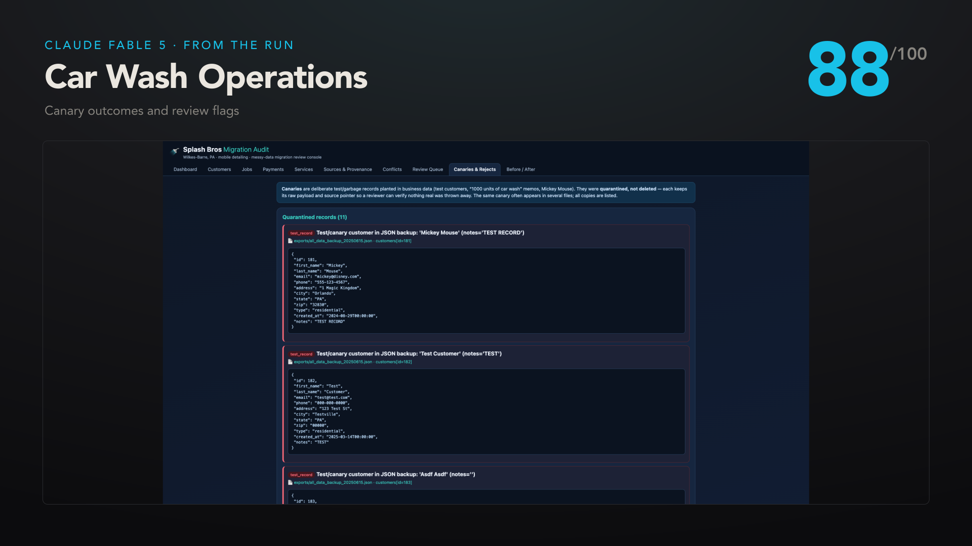Click the Splash Bros logo icon
Viewport: 972px width, 546px height.
coord(175,151)
